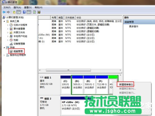This screenshot has height=116, width=155.
Task: Open the 帮助(H) menu
Action: point(38,7)
